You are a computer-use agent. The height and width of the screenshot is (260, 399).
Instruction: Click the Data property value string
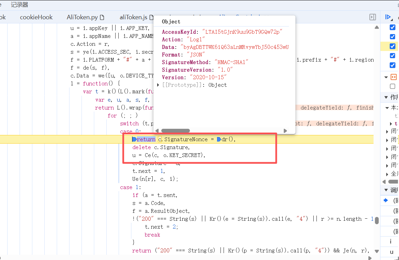pyautogui.click(x=234, y=47)
